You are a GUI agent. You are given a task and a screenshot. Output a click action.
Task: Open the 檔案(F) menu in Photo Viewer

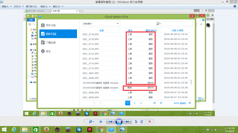[x=6, y=7]
